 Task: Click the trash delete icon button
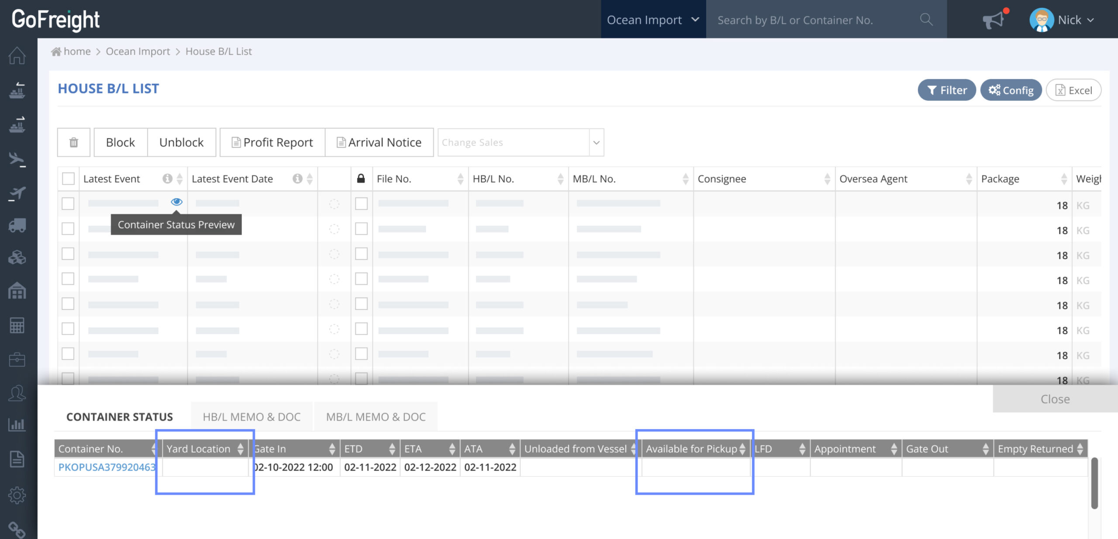(73, 142)
